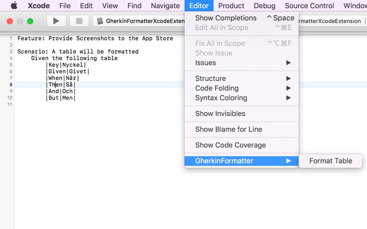Choose Show Completions menu item
The height and width of the screenshot is (229, 367).
pyautogui.click(x=242, y=18)
